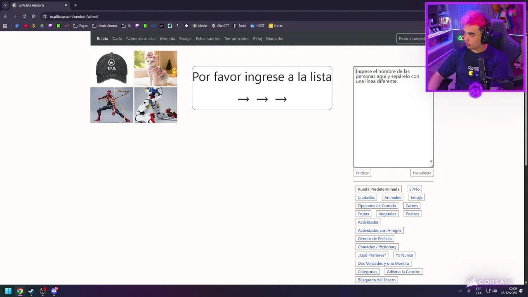Screen dimensions: 528x297
Task: Click Chrome icon in the taskbar
Action: coord(20,291)
